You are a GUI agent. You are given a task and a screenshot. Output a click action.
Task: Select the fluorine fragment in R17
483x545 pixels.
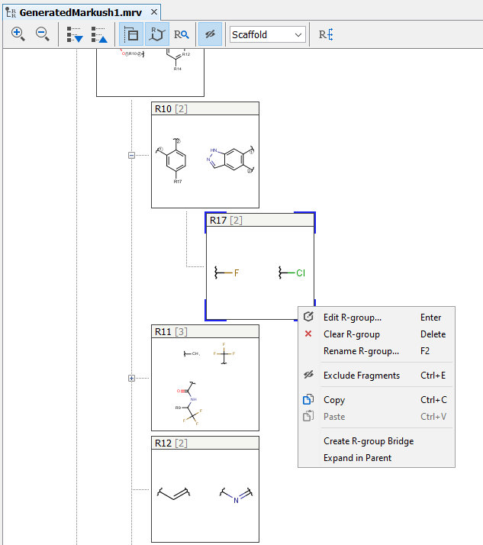pyautogui.click(x=227, y=272)
